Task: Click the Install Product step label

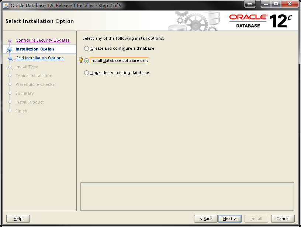Action: (30, 102)
